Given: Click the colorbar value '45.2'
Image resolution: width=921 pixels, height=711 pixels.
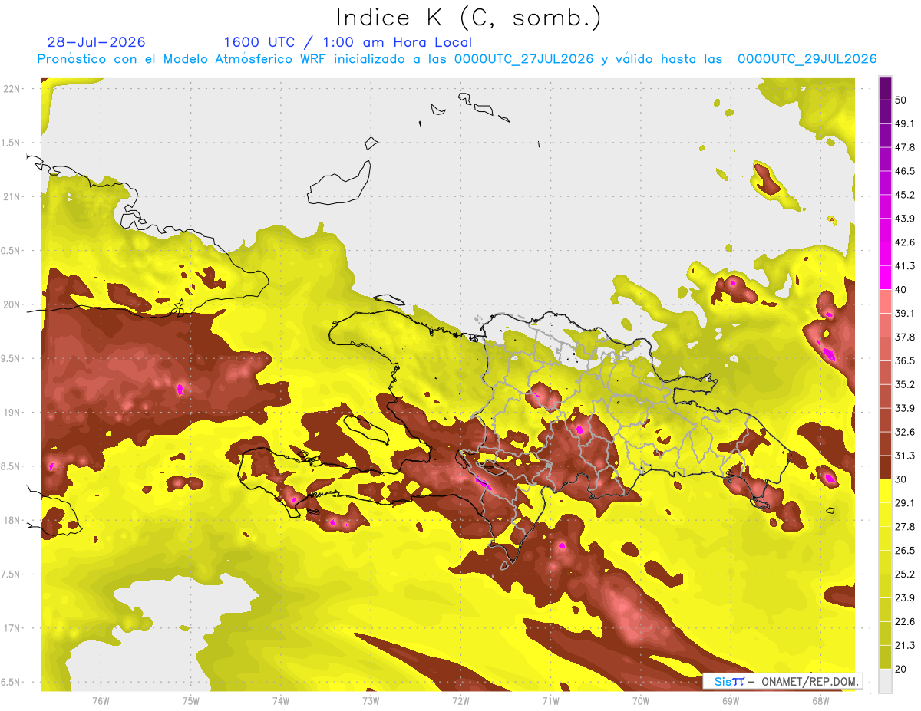Looking at the screenshot, I should (904, 195).
